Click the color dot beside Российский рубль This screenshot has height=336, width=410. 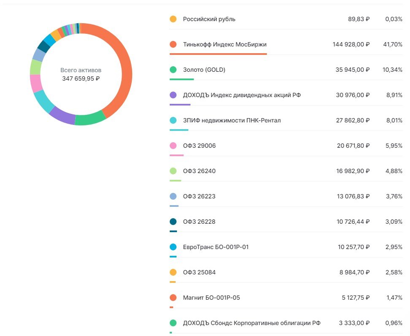[173, 19]
